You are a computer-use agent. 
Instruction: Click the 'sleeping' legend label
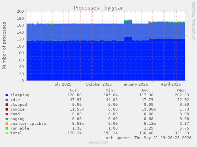[x=20, y=95]
